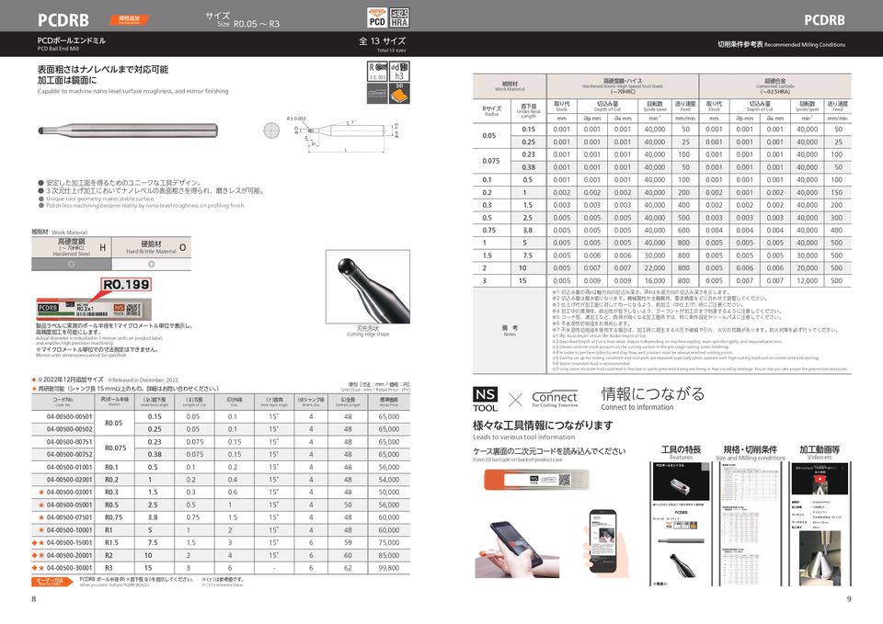This screenshot has width=883, height=624.
Task: Select code number 04-00500-02001
Action: 69,480
